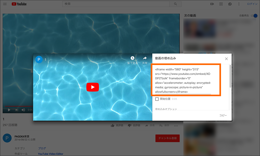The image size is (260, 156).
Task: Open the PAGEKit背景 channel avatar
Action: point(7,138)
